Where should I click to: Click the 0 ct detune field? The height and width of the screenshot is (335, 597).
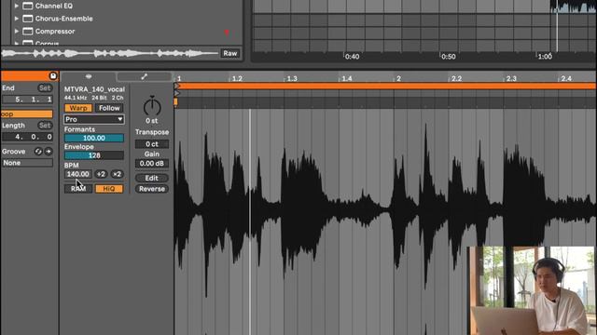coord(151,144)
